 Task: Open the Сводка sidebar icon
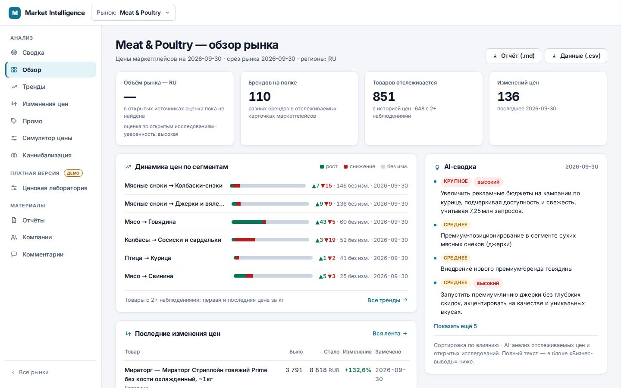pos(14,53)
